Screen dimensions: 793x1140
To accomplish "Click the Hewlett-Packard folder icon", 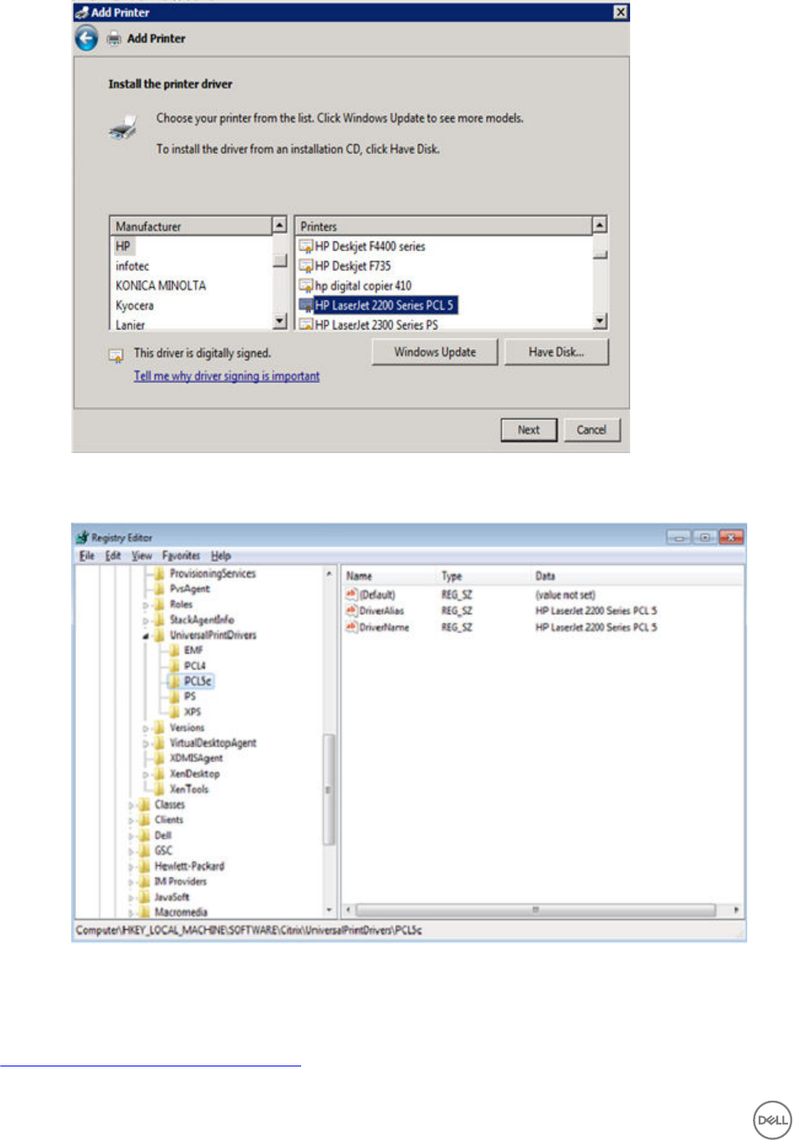I will (146, 866).
